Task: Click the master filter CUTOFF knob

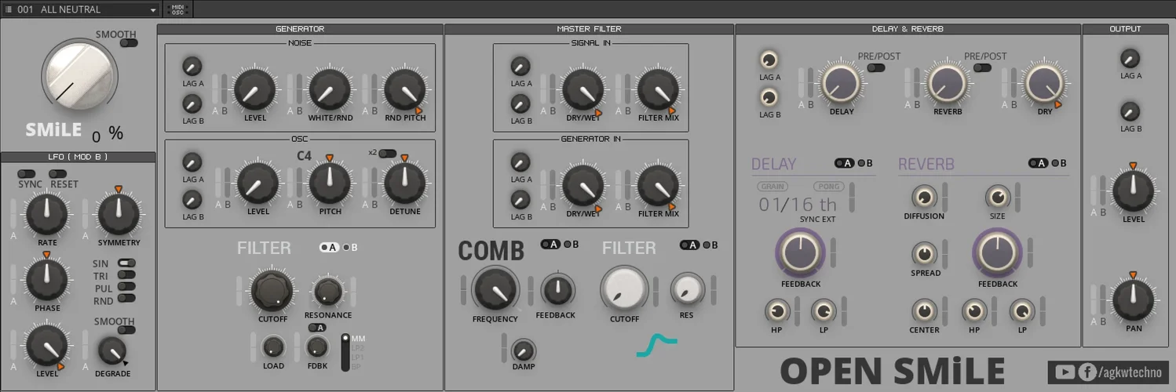Action: 623,289
